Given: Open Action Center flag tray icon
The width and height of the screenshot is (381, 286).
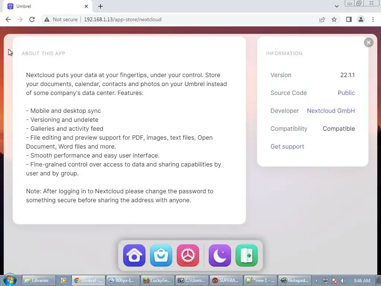Looking at the screenshot, I should point(334,281).
